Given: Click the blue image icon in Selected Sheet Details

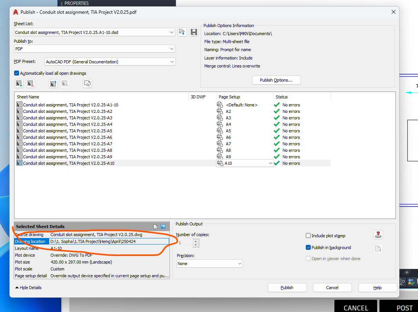Looking at the screenshot, I should click(163, 227).
